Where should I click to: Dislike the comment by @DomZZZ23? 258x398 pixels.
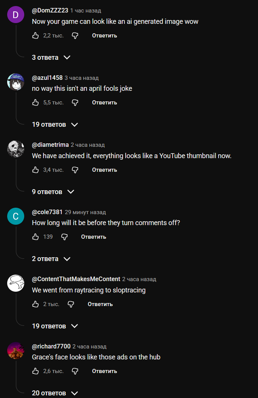click(x=75, y=36)
